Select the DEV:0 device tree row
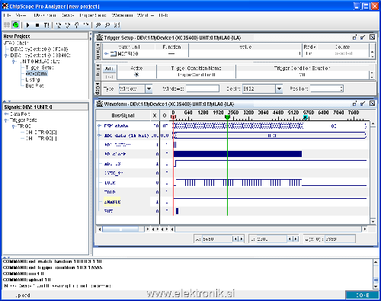The width and height of the screenshot is (381, 301). point(39,50)
